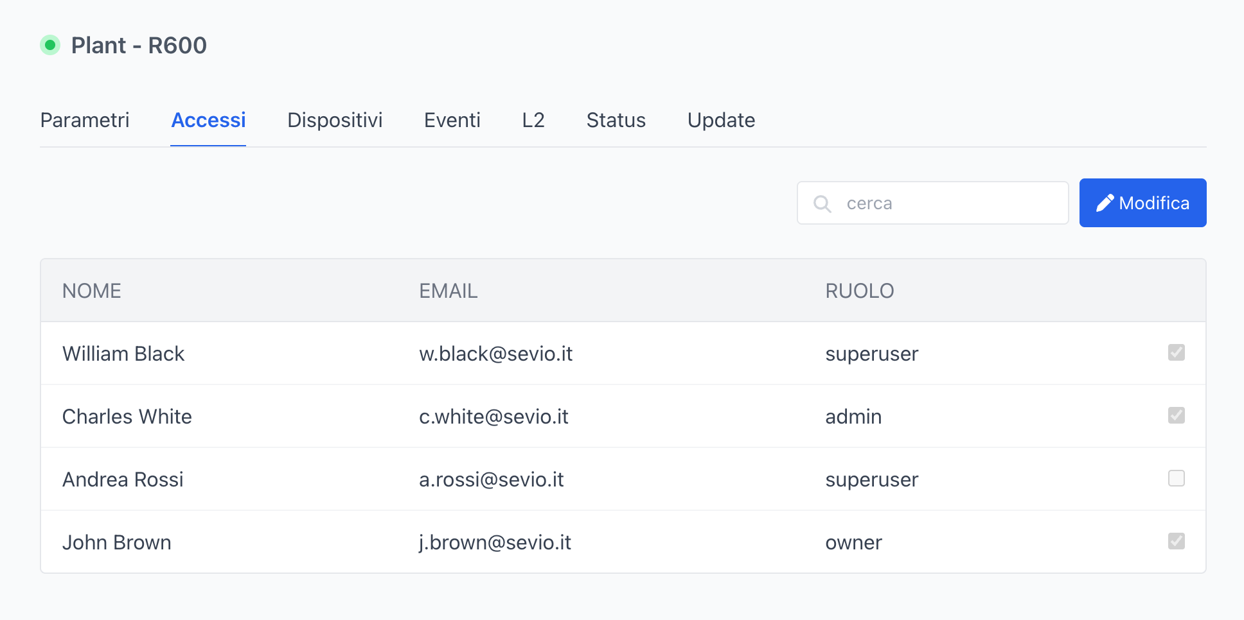The height and width of the screenshot is (620, 1244).
Task: Open the Parametri tab
Action: (x=85, y=120)
